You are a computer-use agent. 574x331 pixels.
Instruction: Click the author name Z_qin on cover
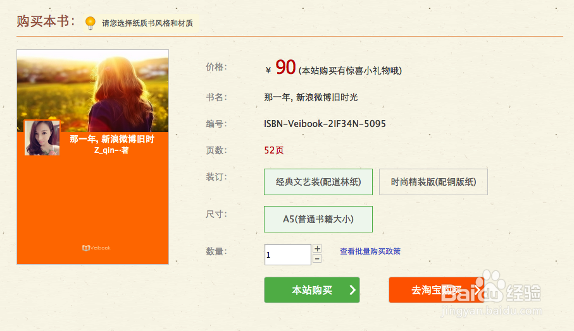111,150
